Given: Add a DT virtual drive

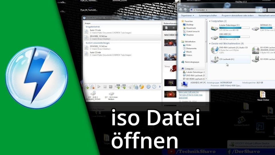Looking at the screenshot, I should point(117,86).
